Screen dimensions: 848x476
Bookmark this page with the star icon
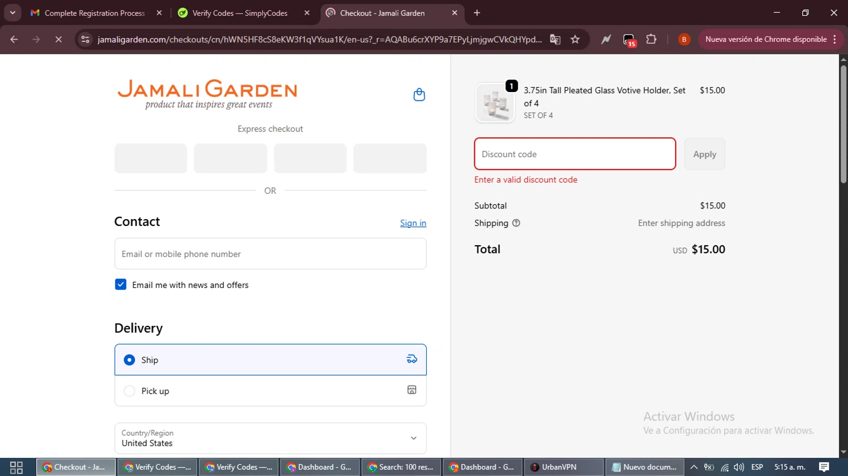(x=576, y=40)
